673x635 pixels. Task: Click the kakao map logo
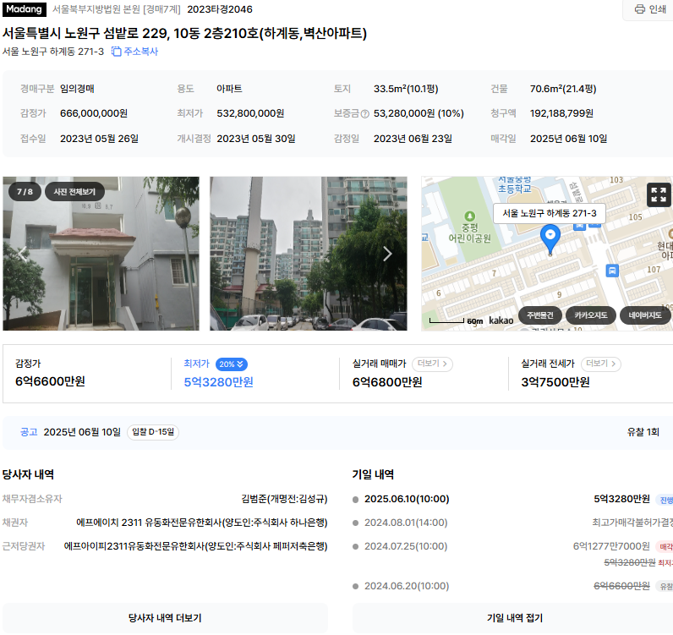tap(501, 320)
